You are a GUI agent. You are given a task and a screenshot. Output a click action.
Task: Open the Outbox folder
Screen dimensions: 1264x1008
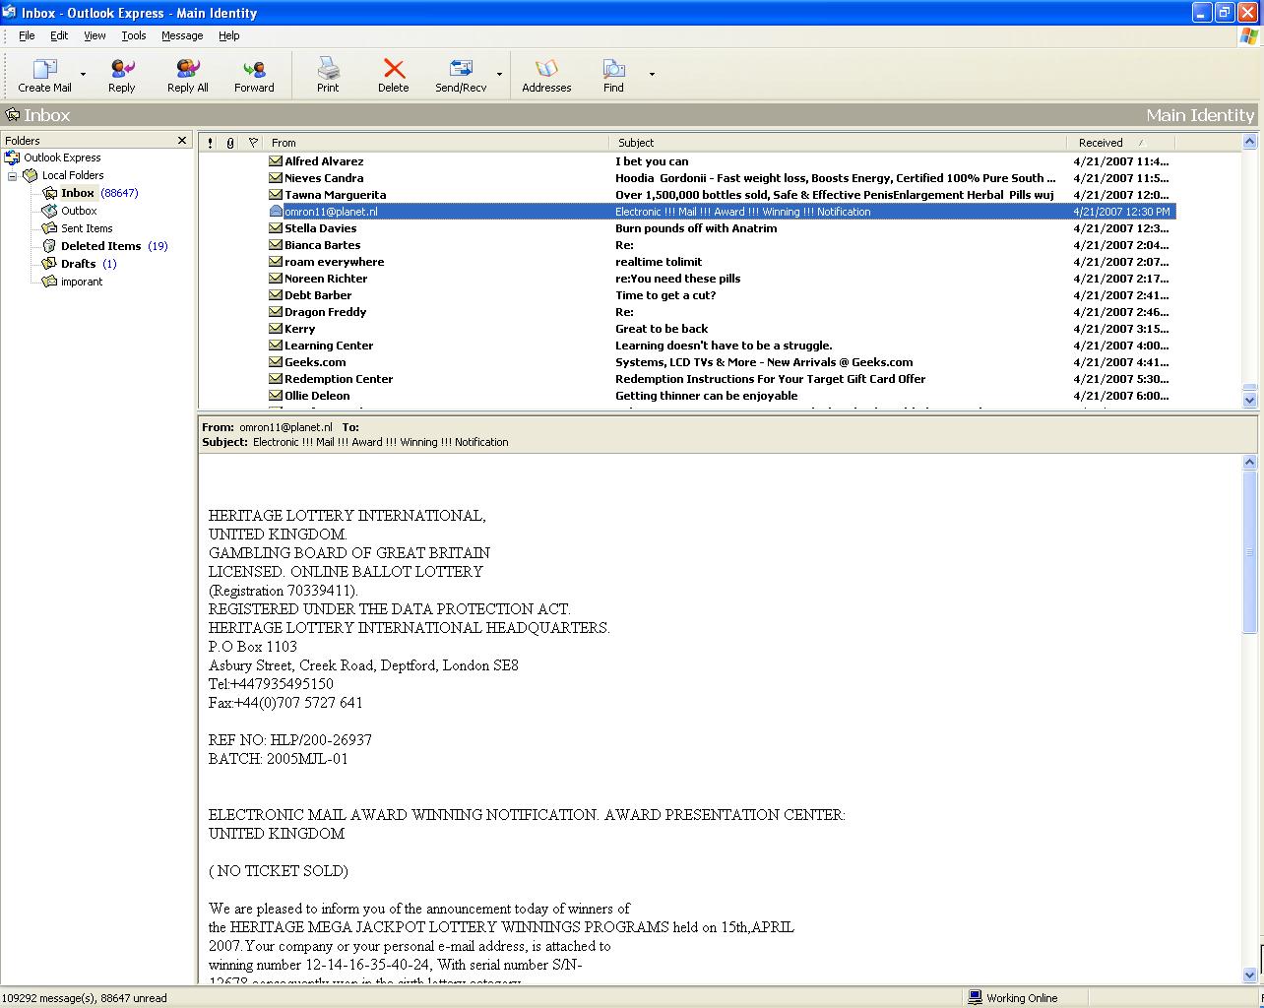(79, 211)
